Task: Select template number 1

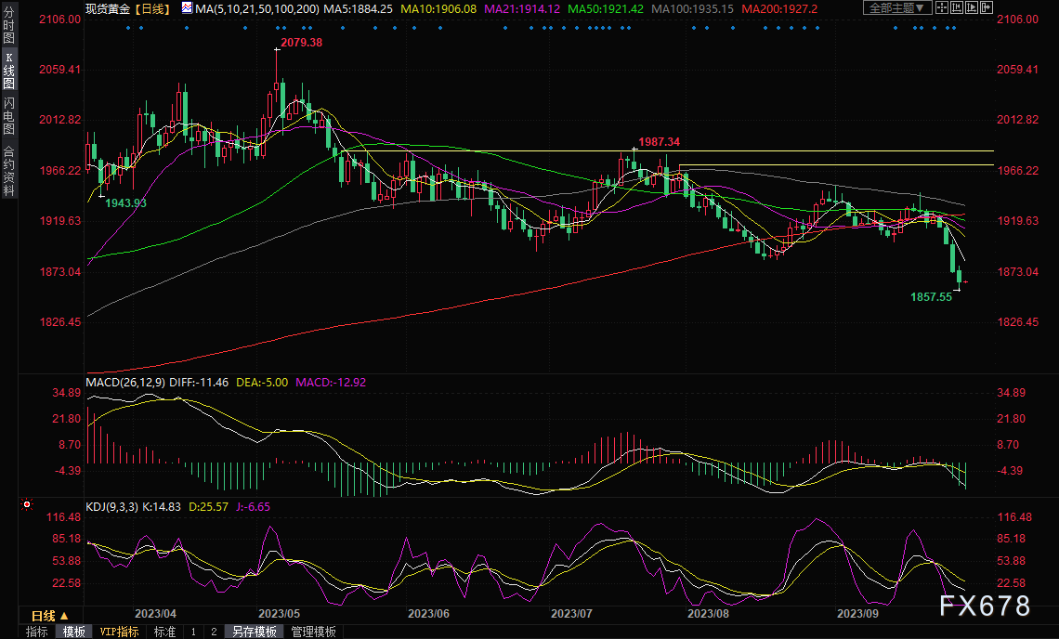Action: tap(193, 632)
